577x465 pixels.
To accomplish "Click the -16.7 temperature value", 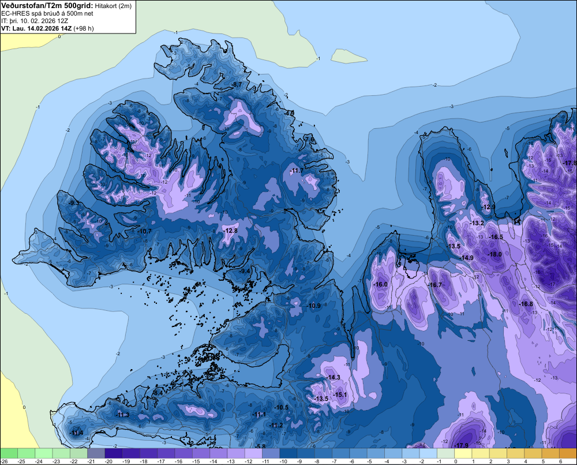I will coord(434,285).
